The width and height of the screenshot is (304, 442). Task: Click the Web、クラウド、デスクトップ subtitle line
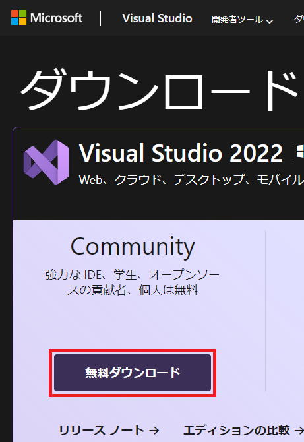click(191, 179)
